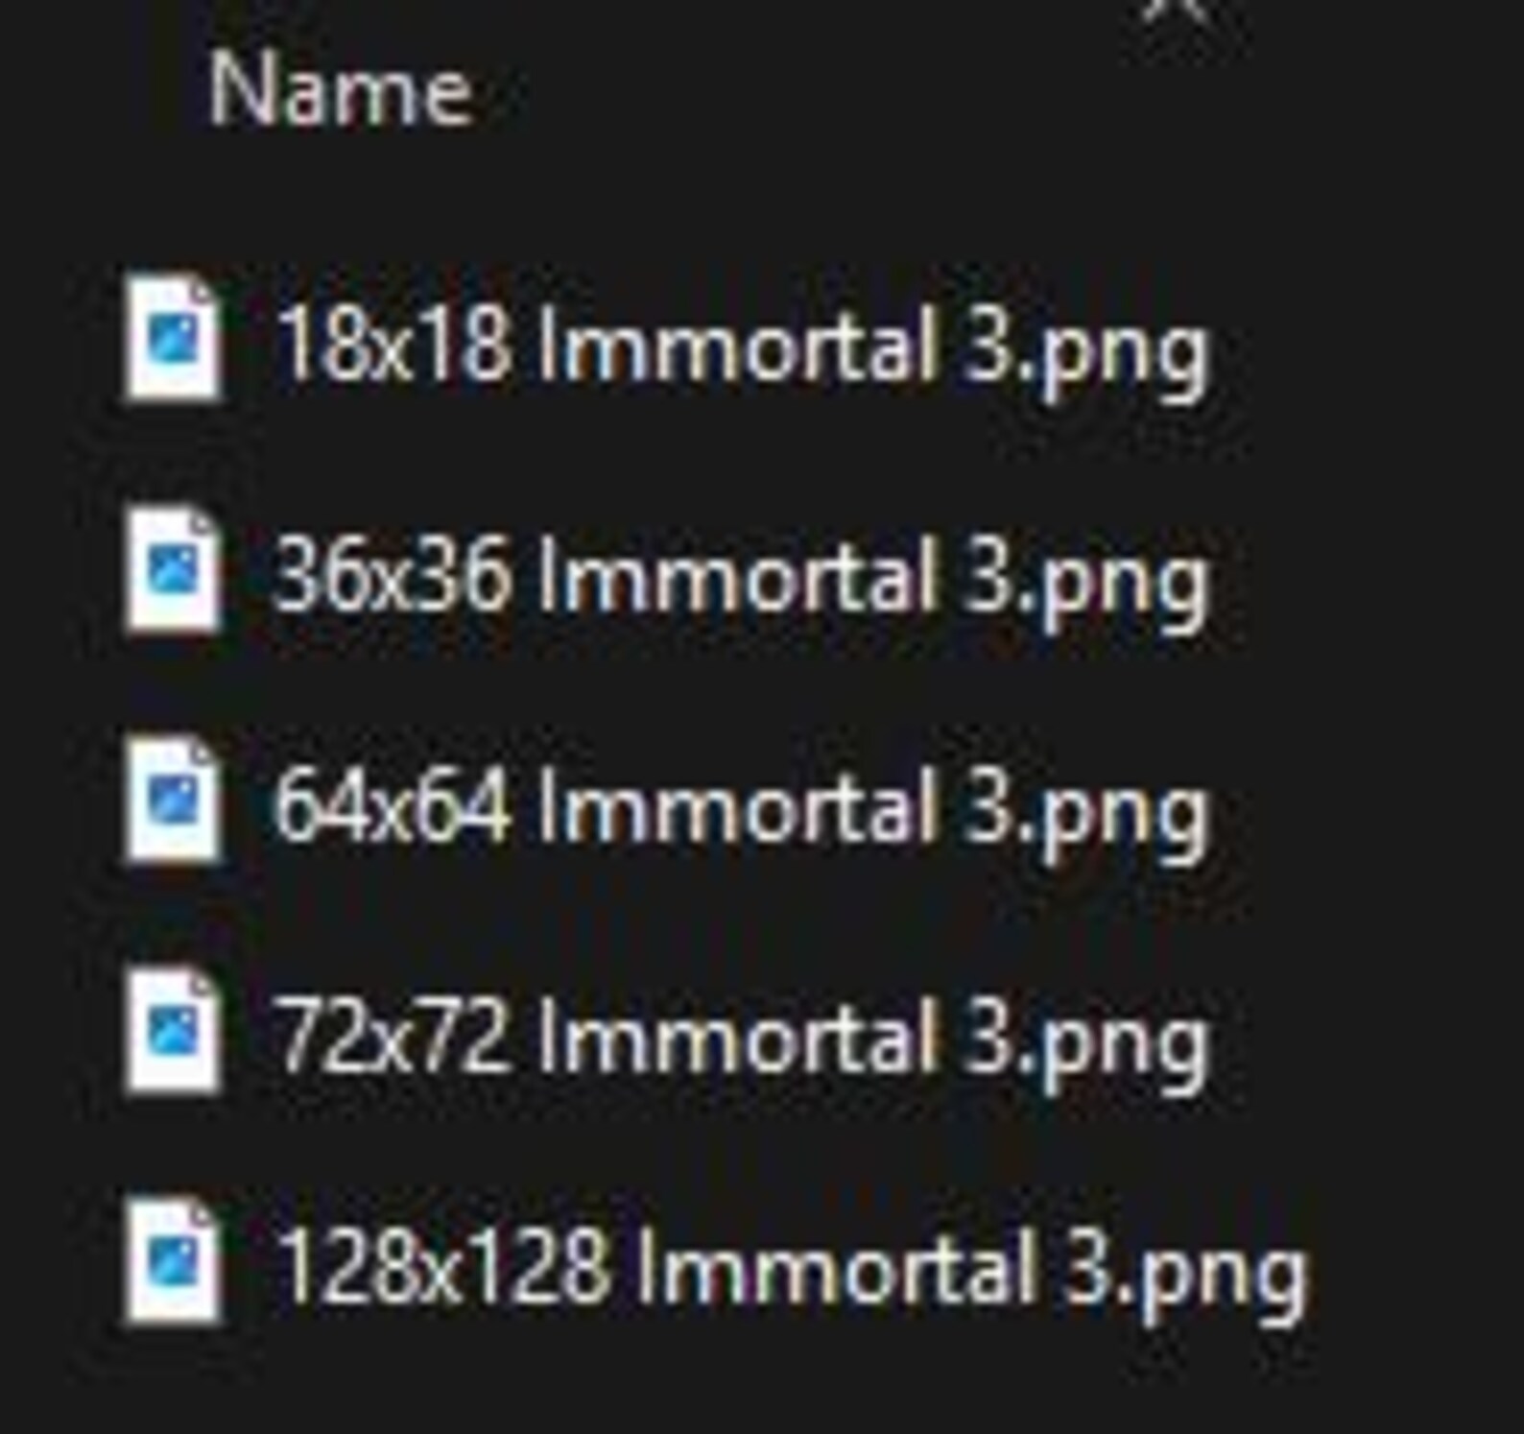Screen dimensions: 1524x1434
Task: Select the 72x72 sized Immortal icon file
Action: [741, 1040]
